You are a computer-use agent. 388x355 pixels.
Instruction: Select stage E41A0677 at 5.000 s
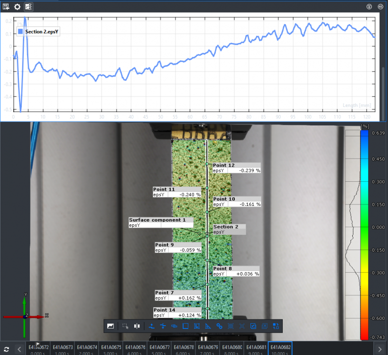click(160, 349)
